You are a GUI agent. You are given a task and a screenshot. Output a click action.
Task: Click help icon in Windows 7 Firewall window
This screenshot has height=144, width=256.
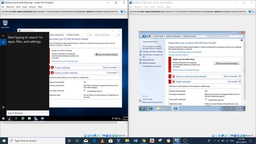click(x=242, y=40)
